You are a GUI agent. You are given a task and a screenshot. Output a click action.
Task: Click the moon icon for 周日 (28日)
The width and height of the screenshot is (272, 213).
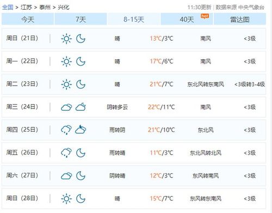81,198
